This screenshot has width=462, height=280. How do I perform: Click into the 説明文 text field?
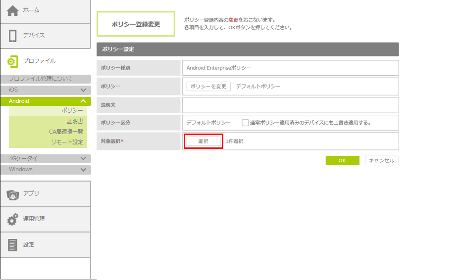290,105
